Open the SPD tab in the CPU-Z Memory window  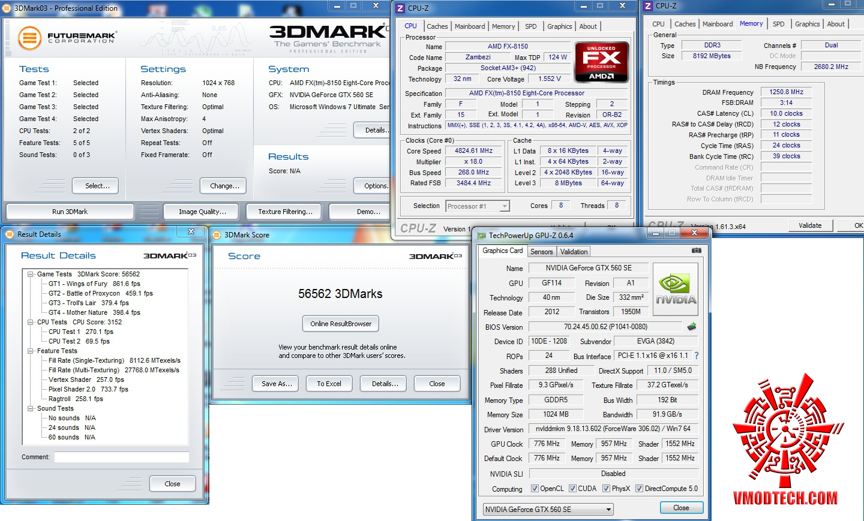779,24
